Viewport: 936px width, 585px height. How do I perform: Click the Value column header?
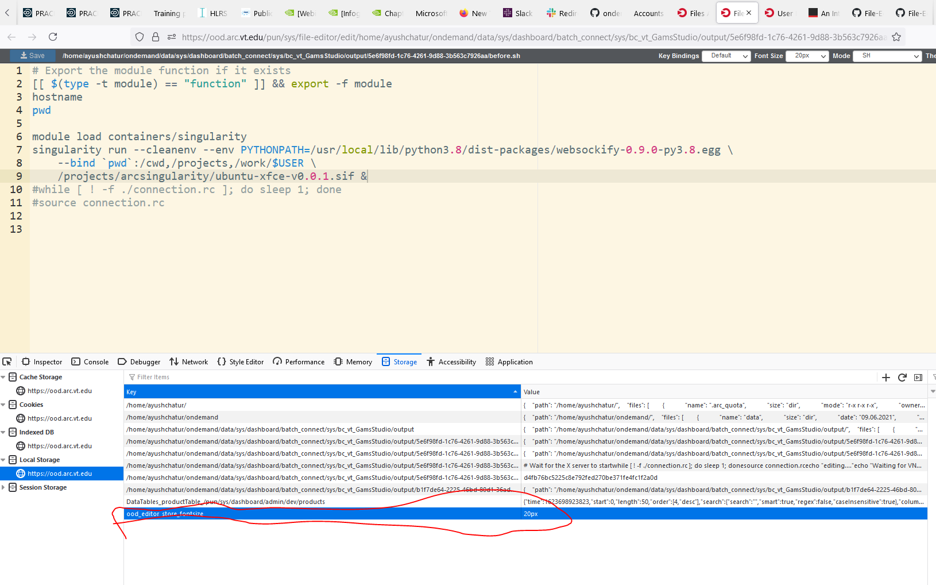click(724, 392)
